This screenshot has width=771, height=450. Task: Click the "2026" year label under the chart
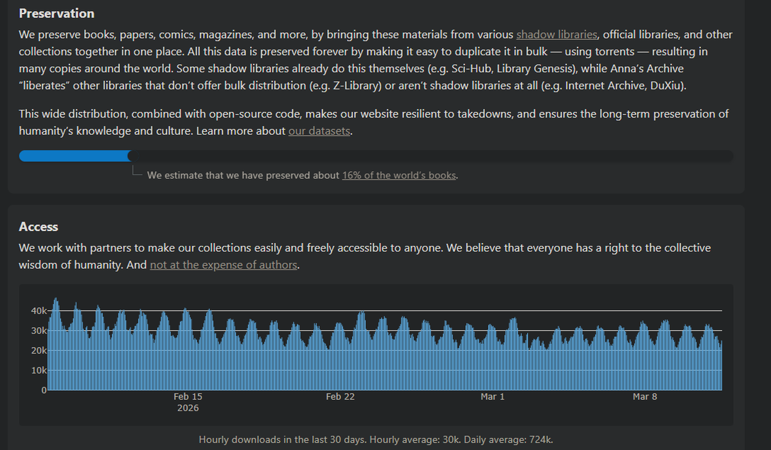coord(188,408)
